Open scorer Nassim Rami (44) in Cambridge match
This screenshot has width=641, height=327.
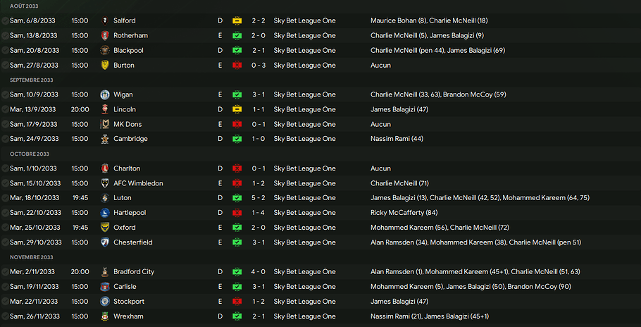coord(397,139)
